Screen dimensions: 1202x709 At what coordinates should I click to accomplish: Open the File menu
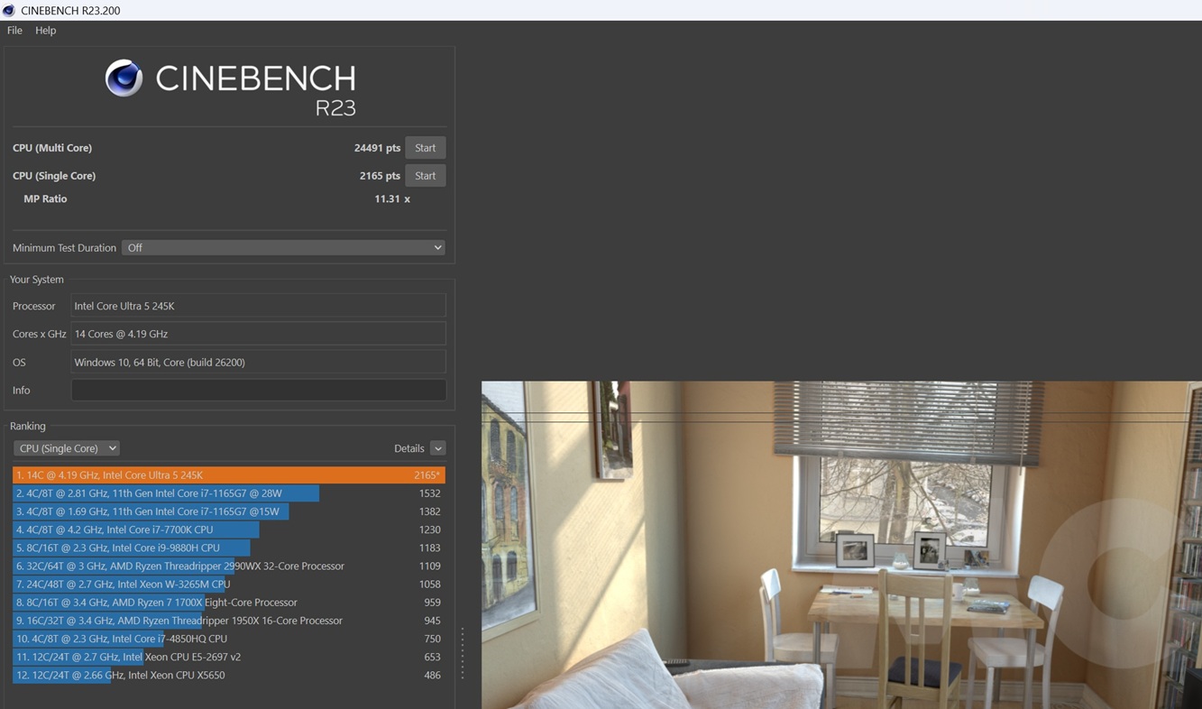click(14, 30)
